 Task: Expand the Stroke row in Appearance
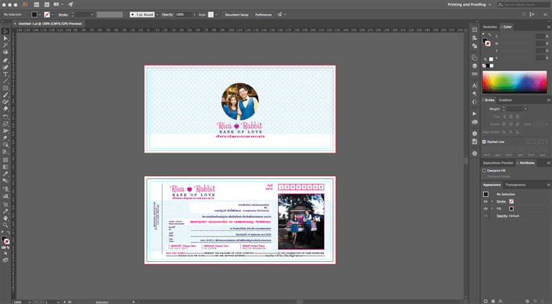point(492,201)
